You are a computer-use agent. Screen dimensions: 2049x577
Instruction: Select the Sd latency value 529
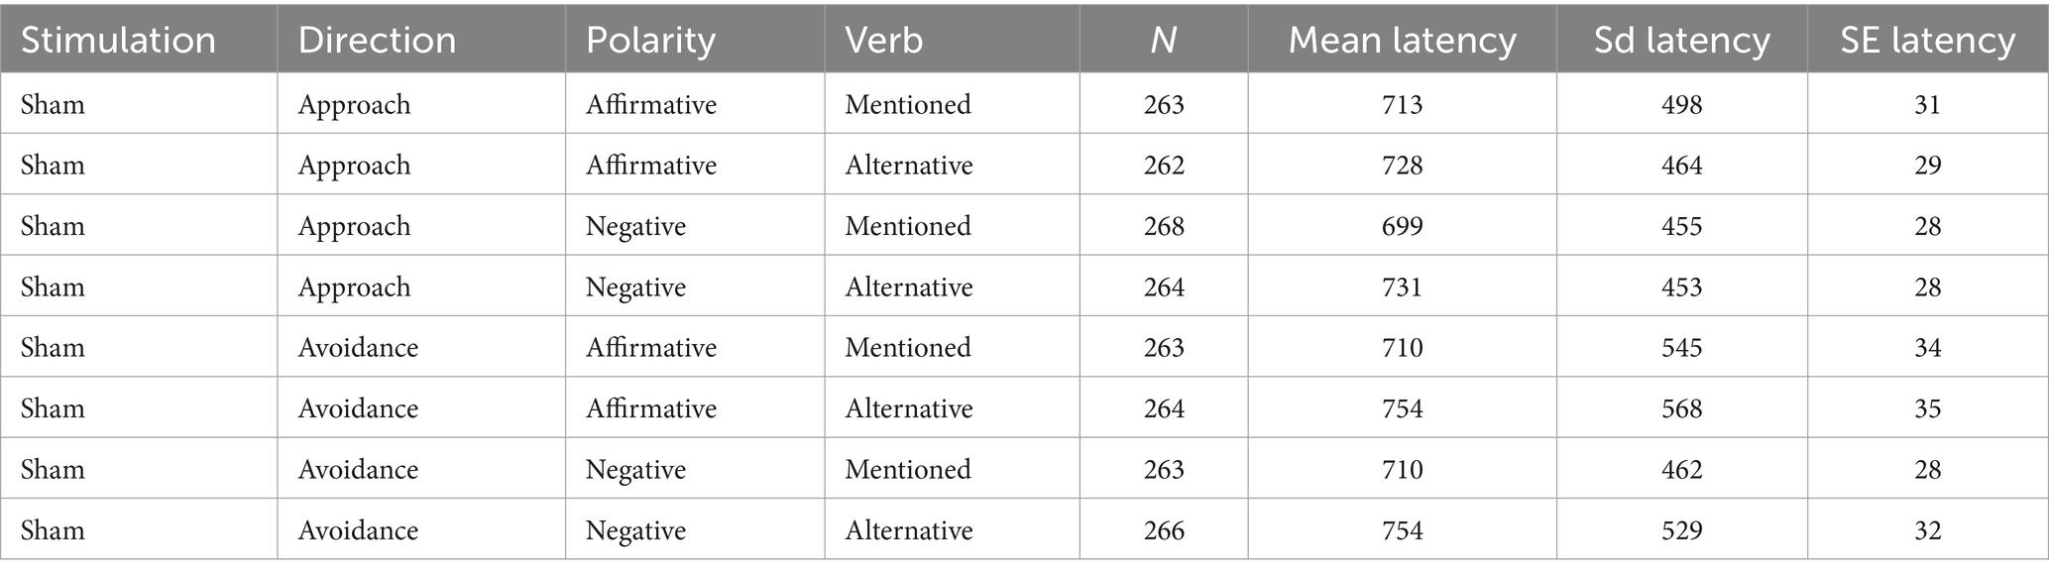1681,530
